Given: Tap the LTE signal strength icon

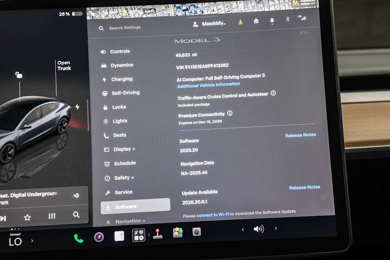Looking at the screenshot, I should tap(302, 18).
